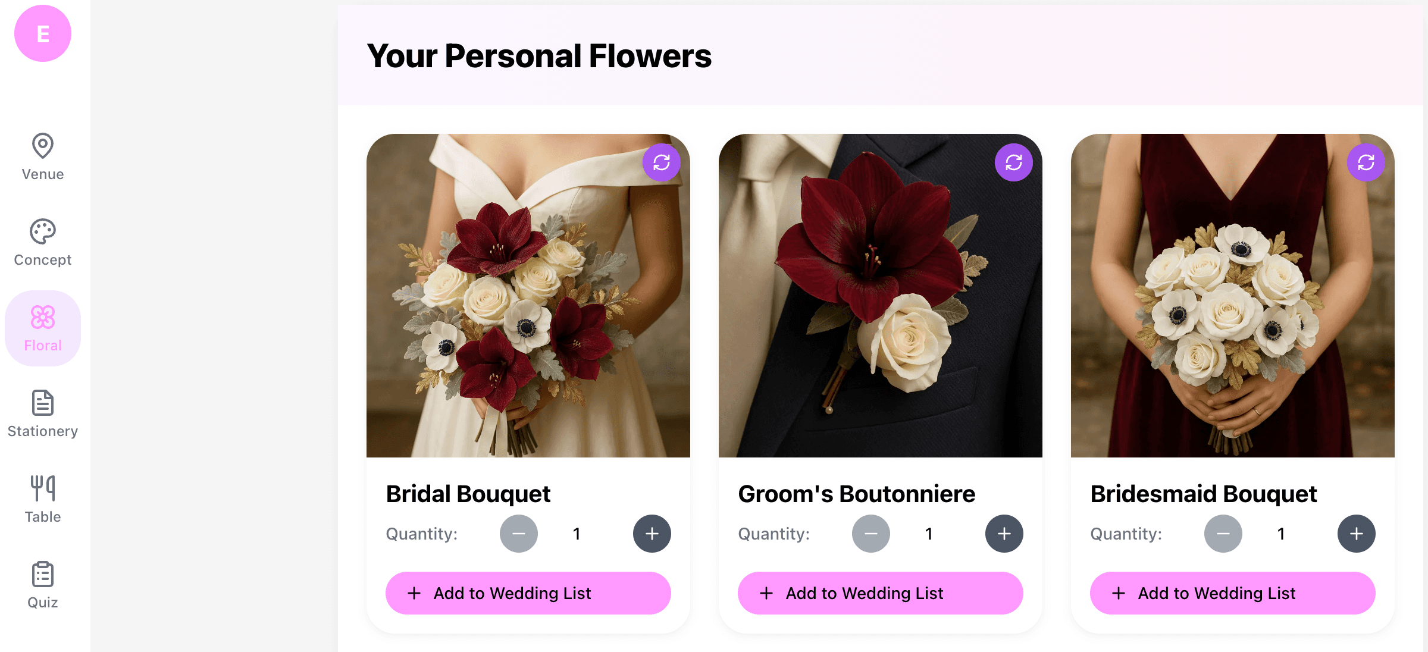Increase Groom's Boutonniere quantity
This screenshot has height=652, width=1428.
[1004, 534]
